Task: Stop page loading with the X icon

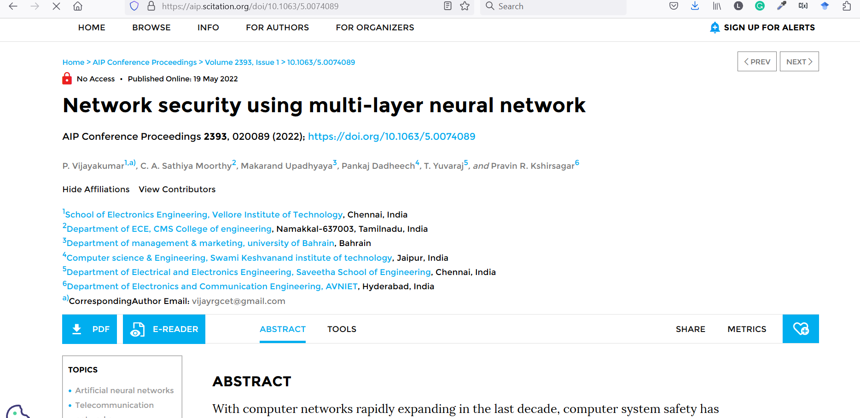Action: 56,6
